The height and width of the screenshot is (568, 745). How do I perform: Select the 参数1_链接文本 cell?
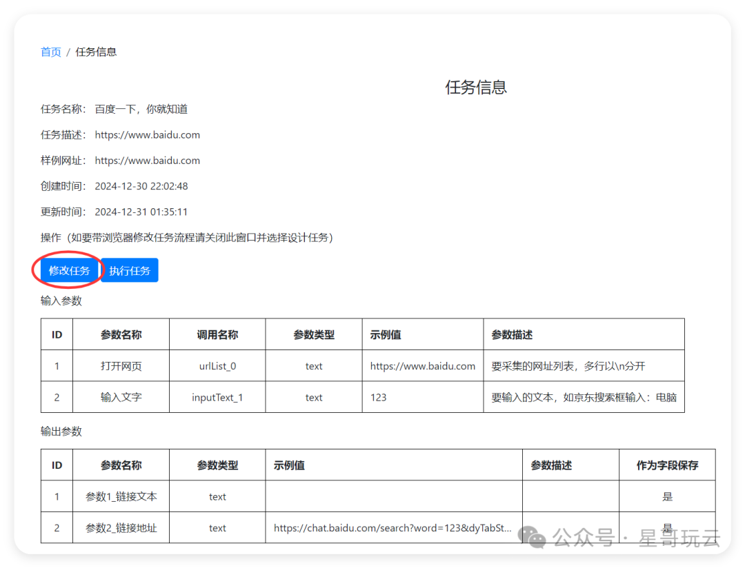[x=121, y=497]
